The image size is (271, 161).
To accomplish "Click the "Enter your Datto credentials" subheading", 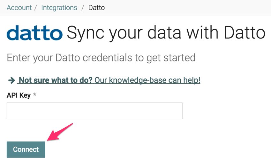I will 101,58.
